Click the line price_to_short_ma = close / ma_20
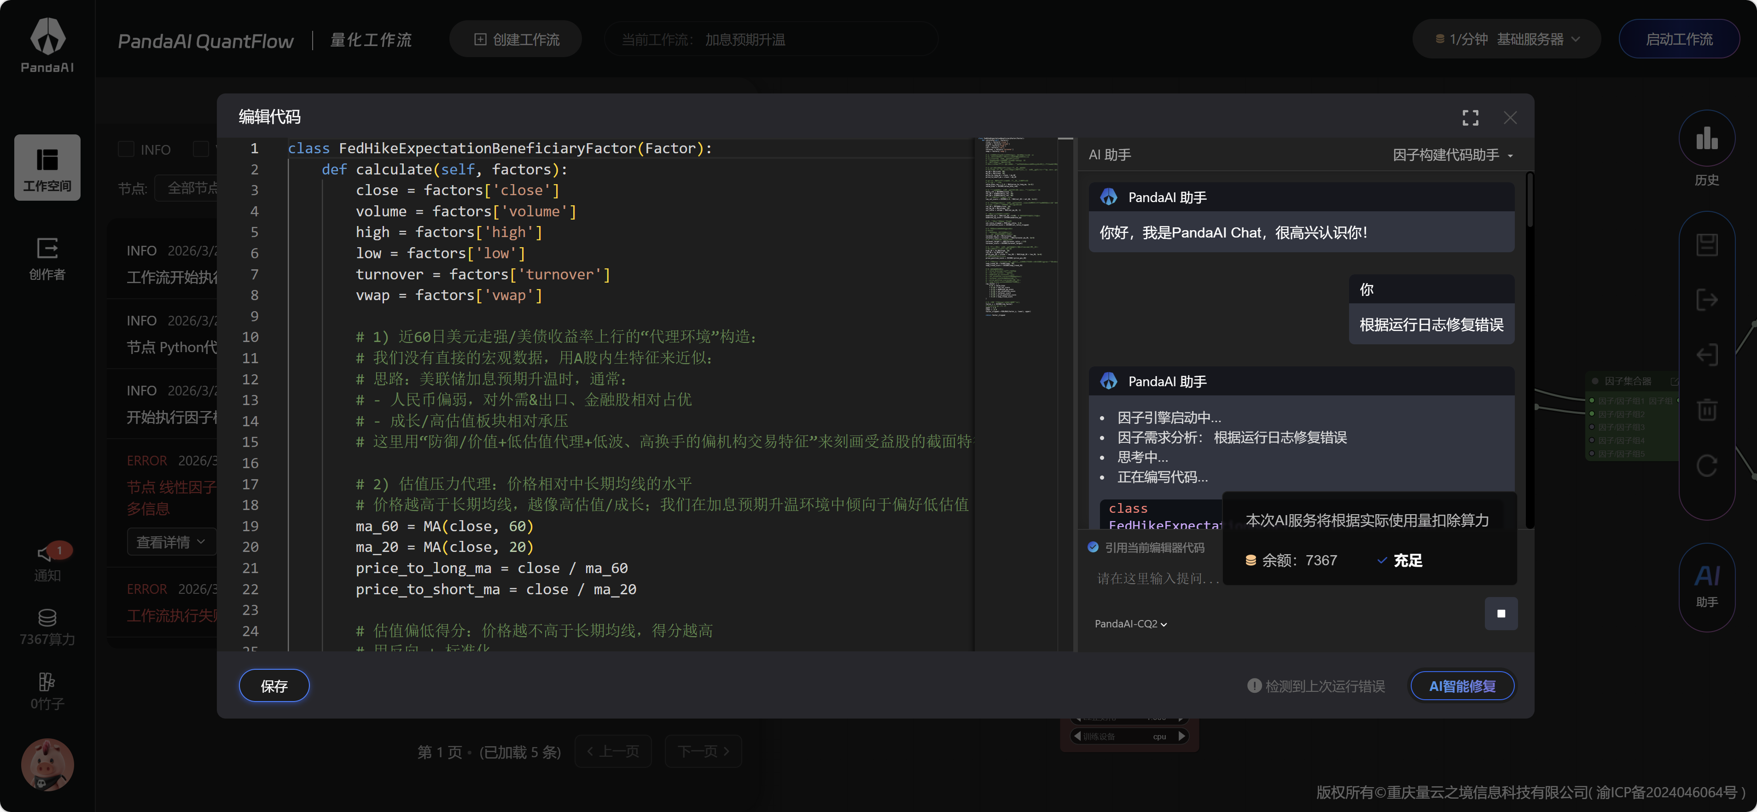This screenshot has height=812, width=1757. tap(496, 589)
